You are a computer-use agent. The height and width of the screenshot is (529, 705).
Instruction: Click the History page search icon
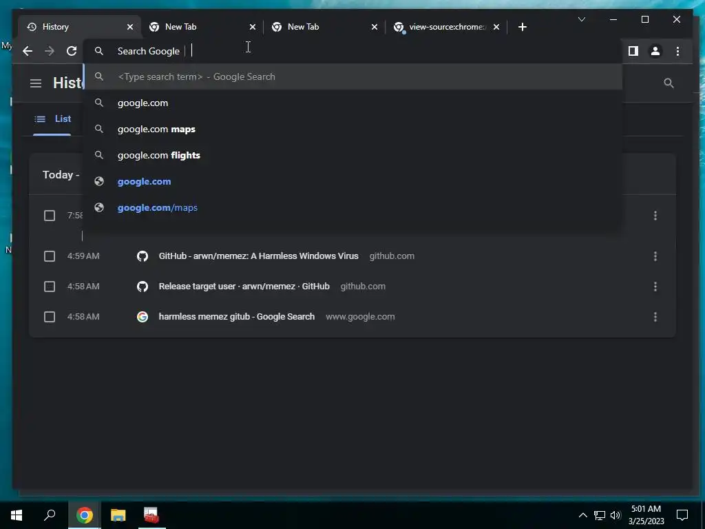[x=669, y=83]
